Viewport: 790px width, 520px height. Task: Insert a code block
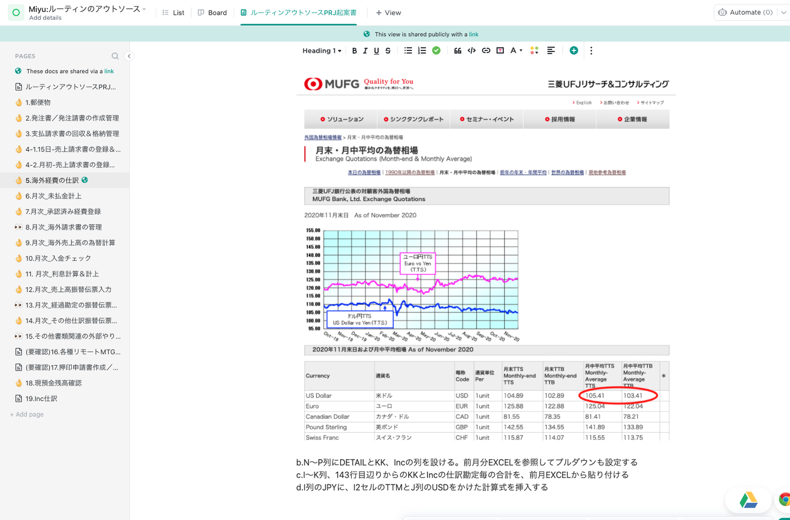coord(471,51)
